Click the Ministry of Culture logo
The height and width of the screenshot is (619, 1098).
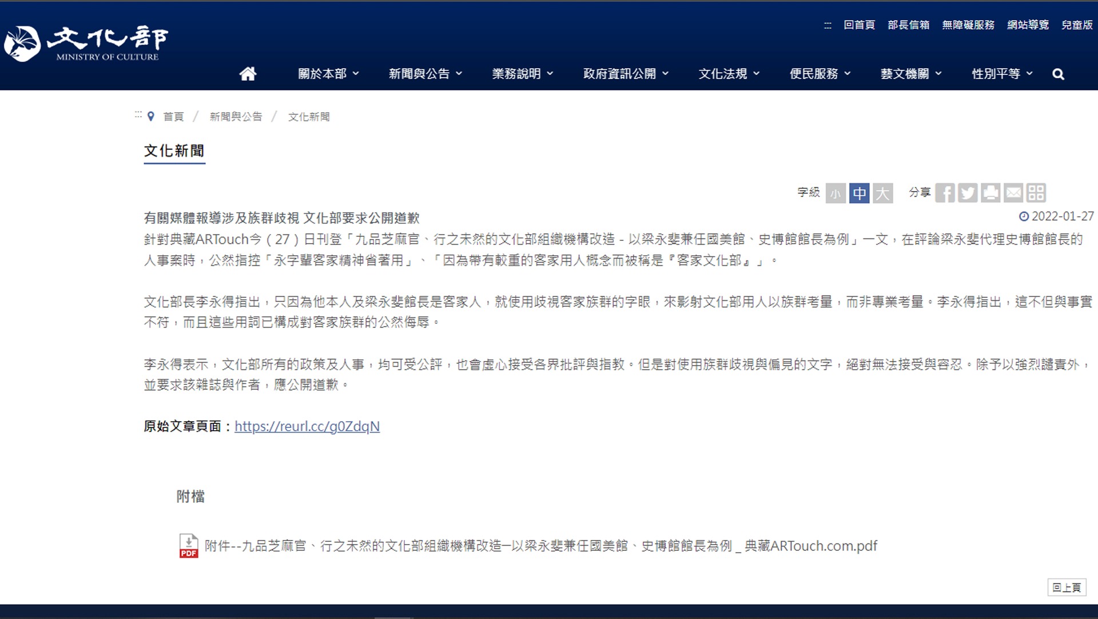(x=86, y=43)
